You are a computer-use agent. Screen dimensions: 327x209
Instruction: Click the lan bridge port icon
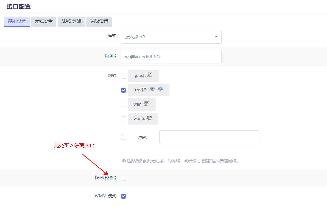[144, 90]
